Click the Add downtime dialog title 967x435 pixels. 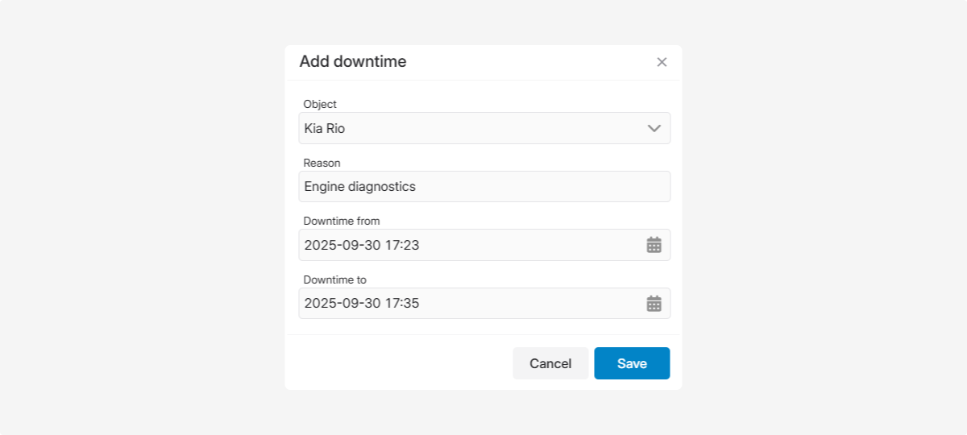point(353,62)
